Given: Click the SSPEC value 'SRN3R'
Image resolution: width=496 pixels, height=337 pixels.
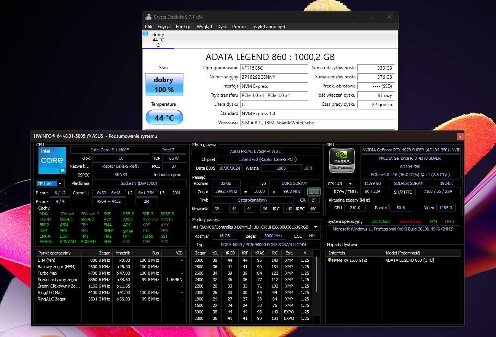Looking at the screenshot, I should 121,175.
